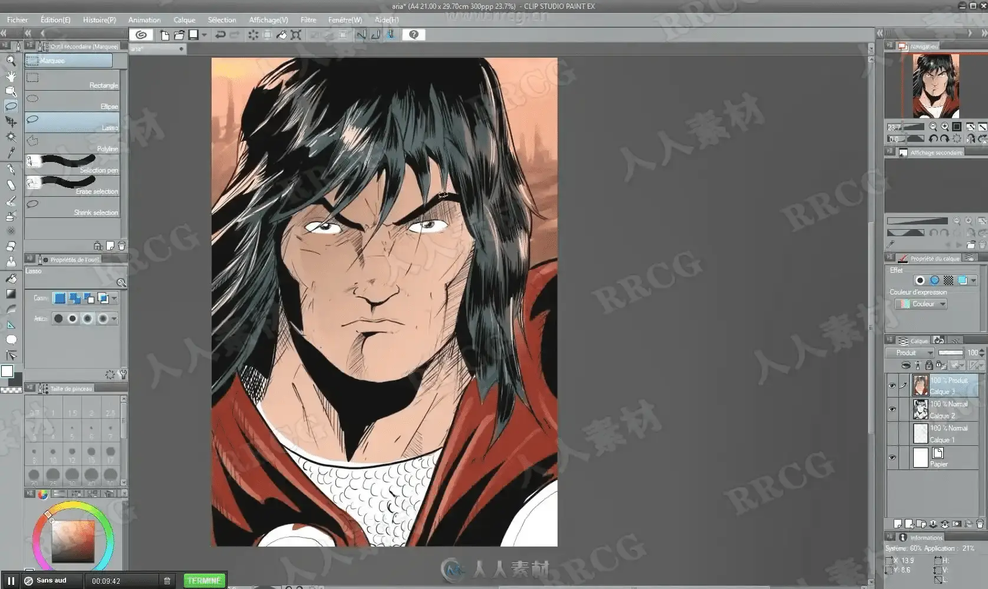The width and height of the screenshot is (988, 589).
Task: Open the Animation menu
Action: click(x=144, y=19)
